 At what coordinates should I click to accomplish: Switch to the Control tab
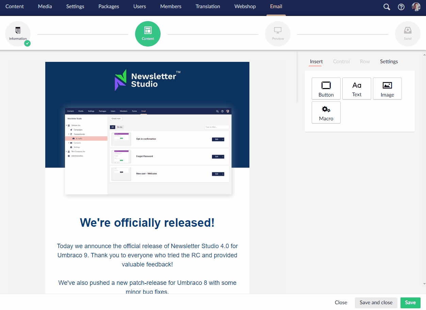341,62
